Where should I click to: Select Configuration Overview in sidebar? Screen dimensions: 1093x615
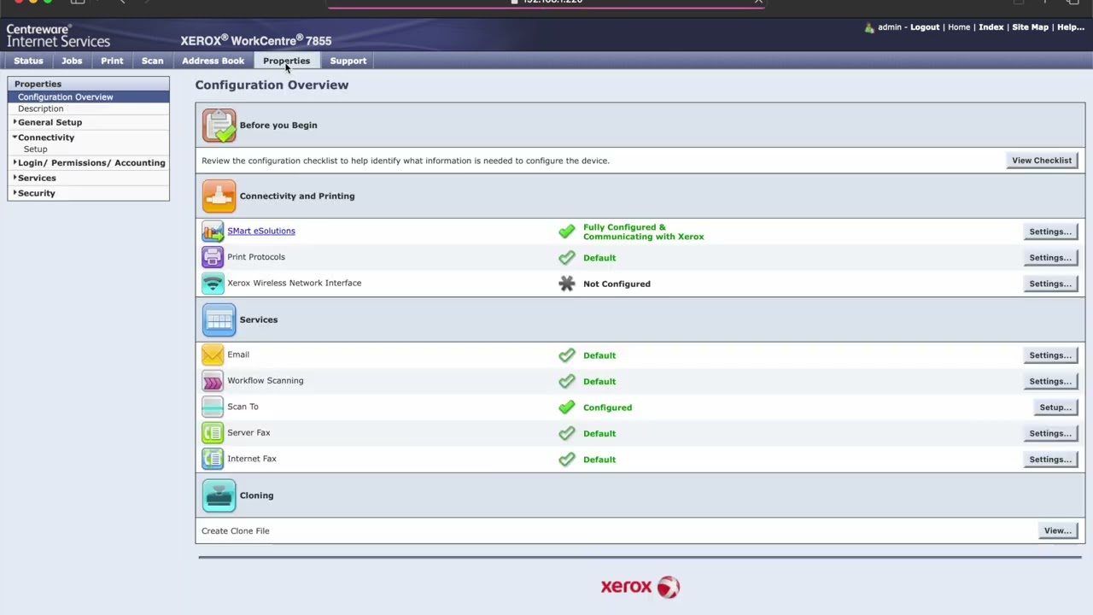[x=89, y=97]
